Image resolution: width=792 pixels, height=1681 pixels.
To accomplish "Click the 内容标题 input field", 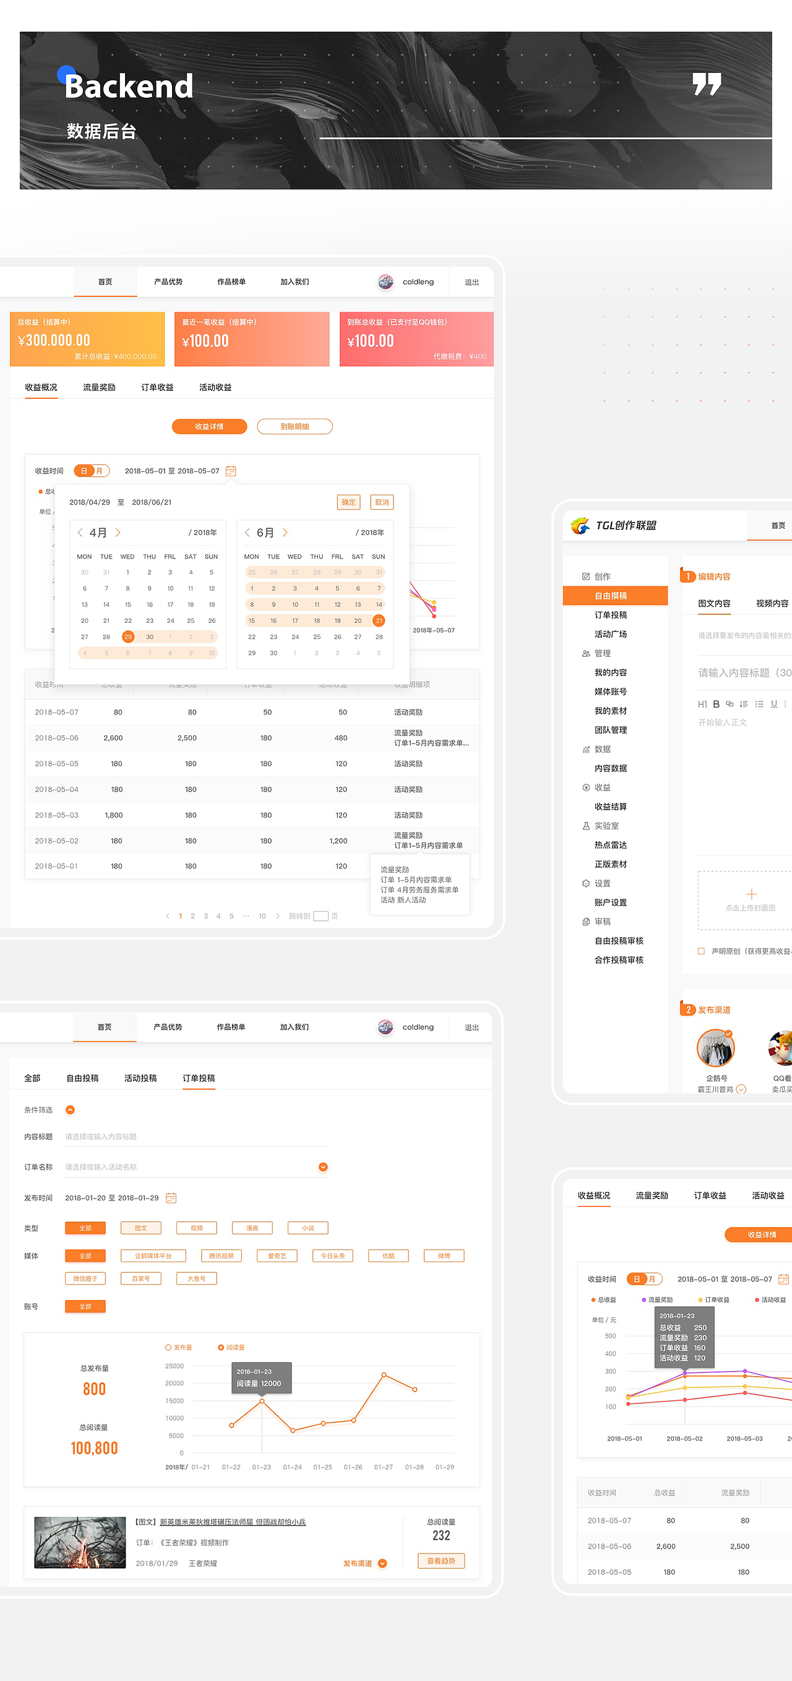I will (x=196, y=1137).
